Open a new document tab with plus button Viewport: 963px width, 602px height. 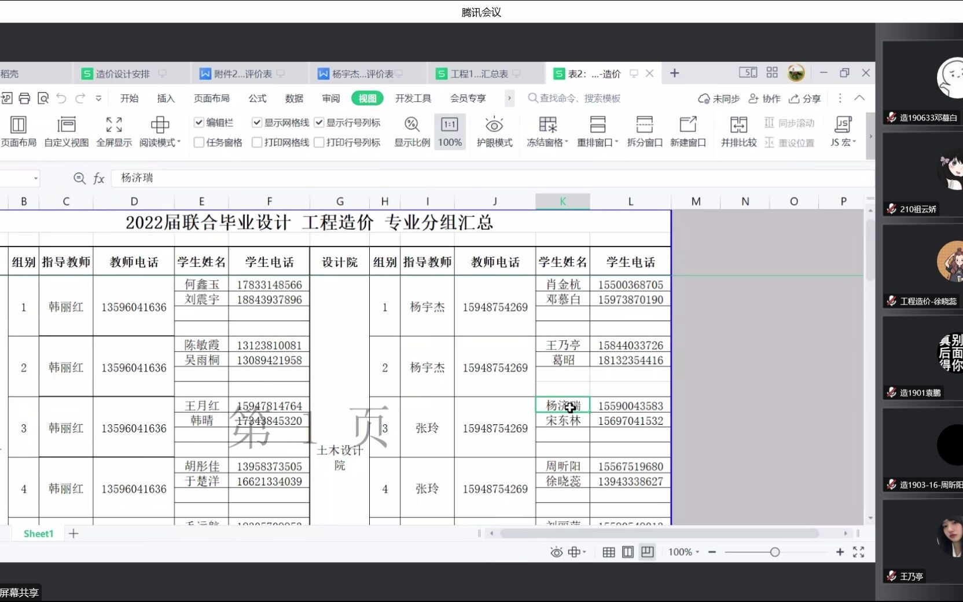coord(674,73)
